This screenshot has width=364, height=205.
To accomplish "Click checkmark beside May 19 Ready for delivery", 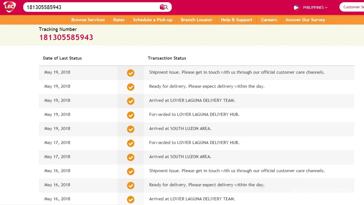I will 131,87.
